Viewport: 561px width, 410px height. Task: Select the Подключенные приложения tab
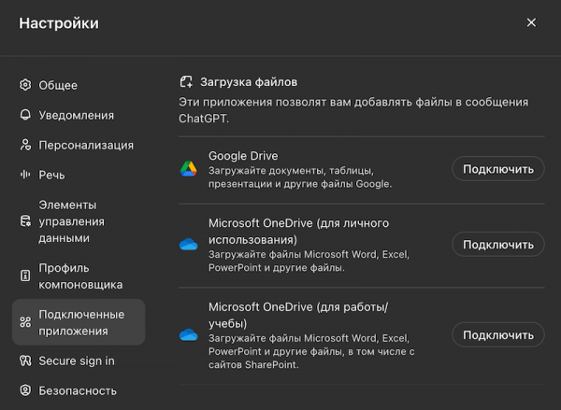click(x=79, y=322)
